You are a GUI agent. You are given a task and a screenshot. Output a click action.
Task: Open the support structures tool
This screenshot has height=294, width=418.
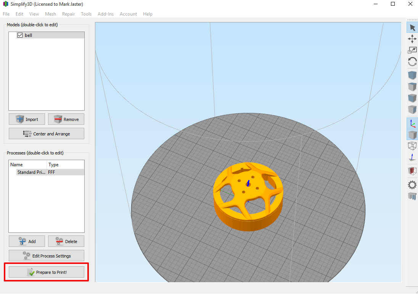click(x=412, y=196)
